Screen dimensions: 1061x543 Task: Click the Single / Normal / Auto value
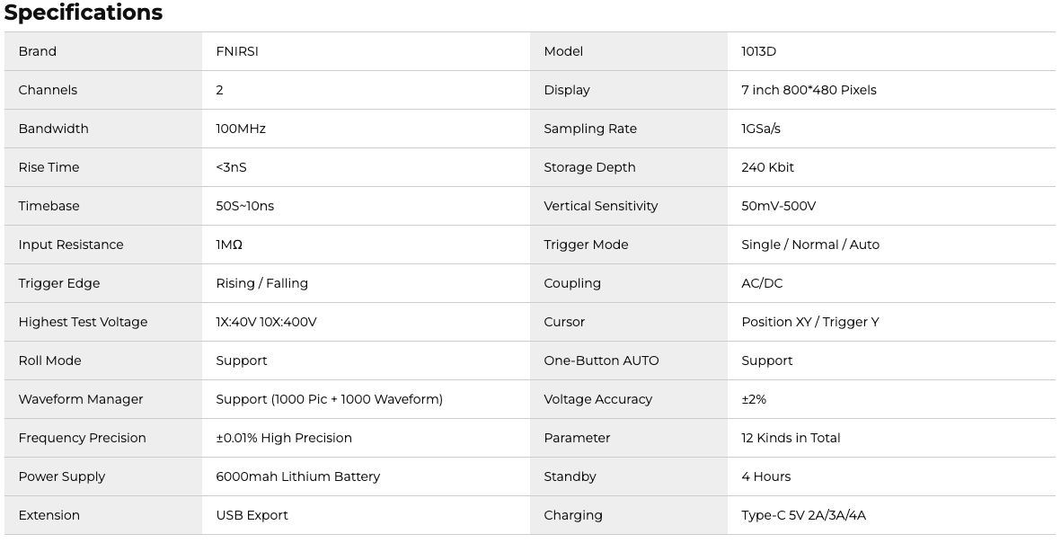810,245
